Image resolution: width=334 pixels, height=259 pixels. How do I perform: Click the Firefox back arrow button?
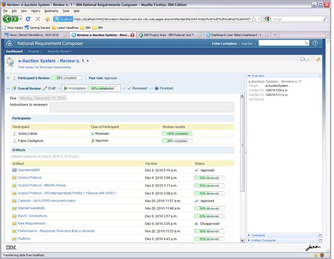point(7,19)
